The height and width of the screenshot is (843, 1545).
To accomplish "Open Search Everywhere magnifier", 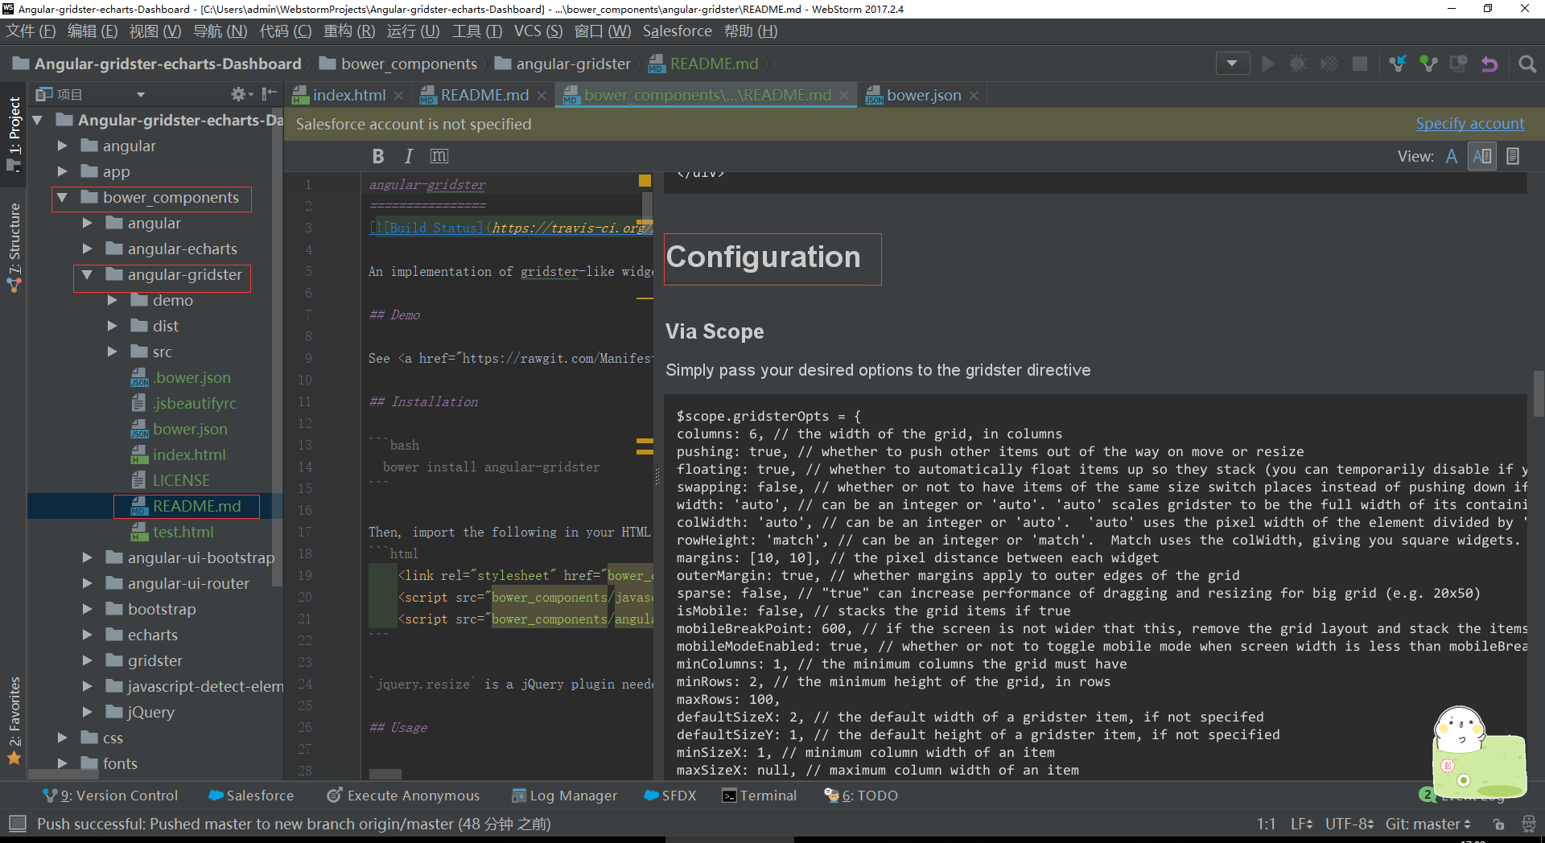I will (1526, 64).
